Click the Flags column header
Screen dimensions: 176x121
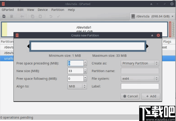tap(167, 42)
